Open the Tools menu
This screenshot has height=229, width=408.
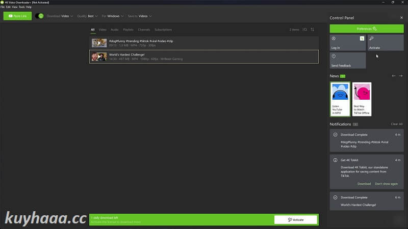point(21,7)
